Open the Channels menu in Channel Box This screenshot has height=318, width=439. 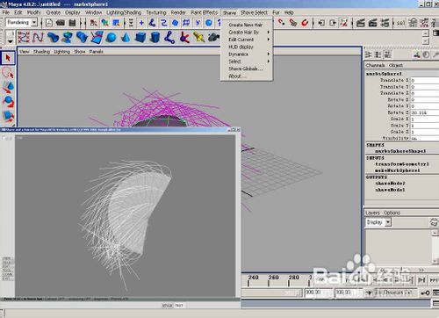point(375,65)
